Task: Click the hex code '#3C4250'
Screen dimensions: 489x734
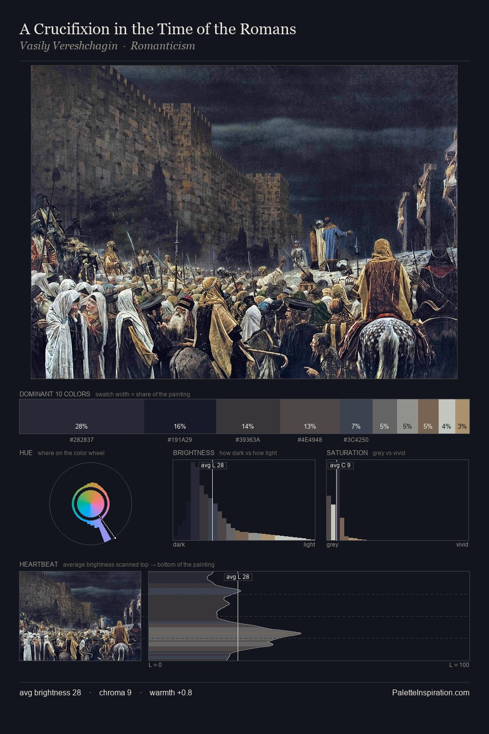Action: point(356,440)
